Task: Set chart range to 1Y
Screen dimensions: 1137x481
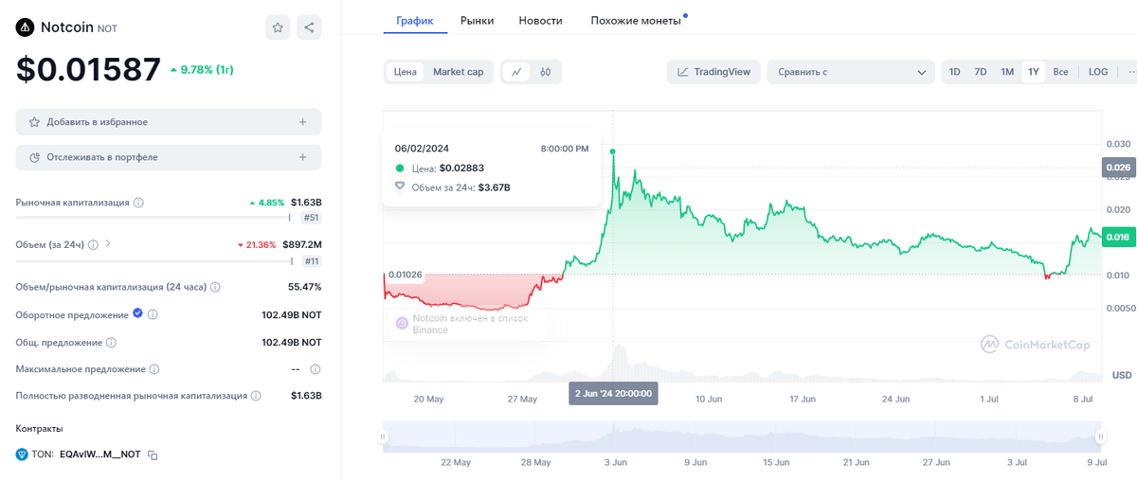Action: [1034, 72]
